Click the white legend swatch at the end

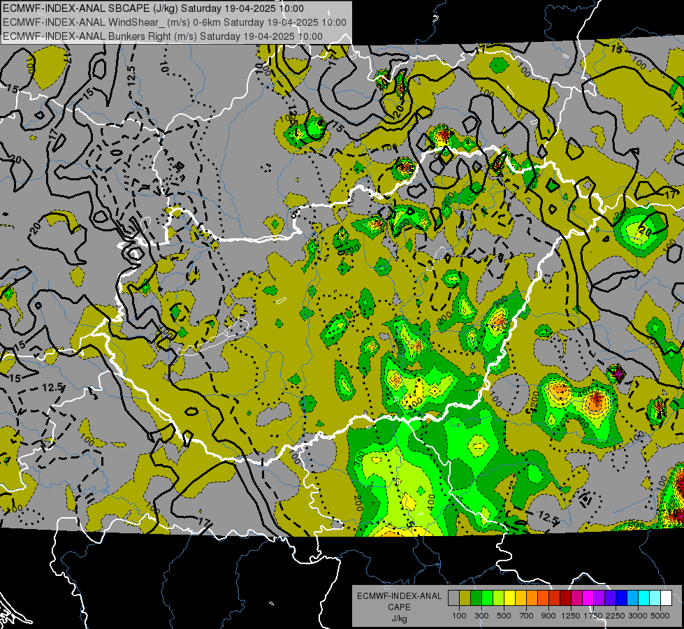(666, 598)
